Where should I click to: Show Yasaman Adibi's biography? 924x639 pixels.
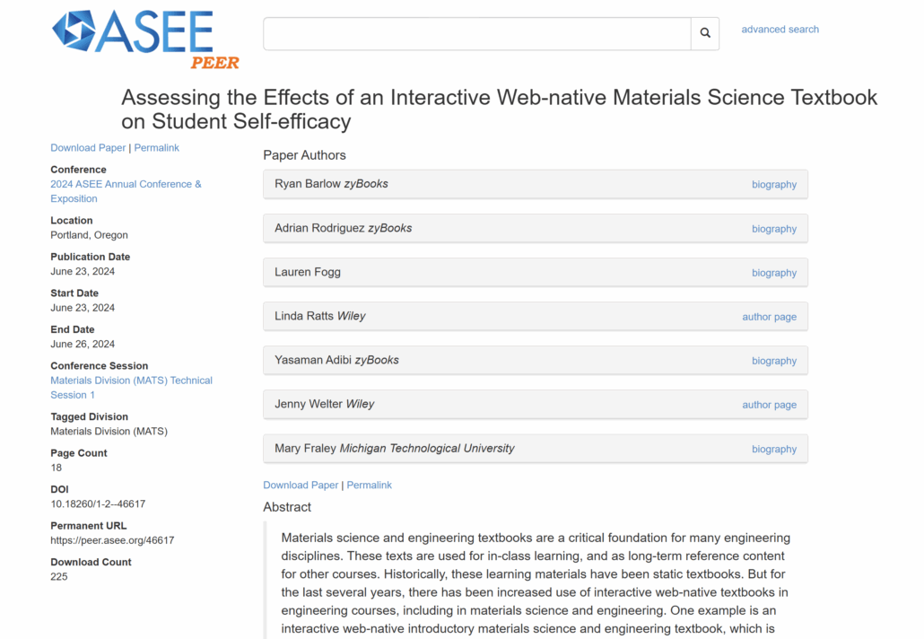pyautogui.click(x=773, y=361)
